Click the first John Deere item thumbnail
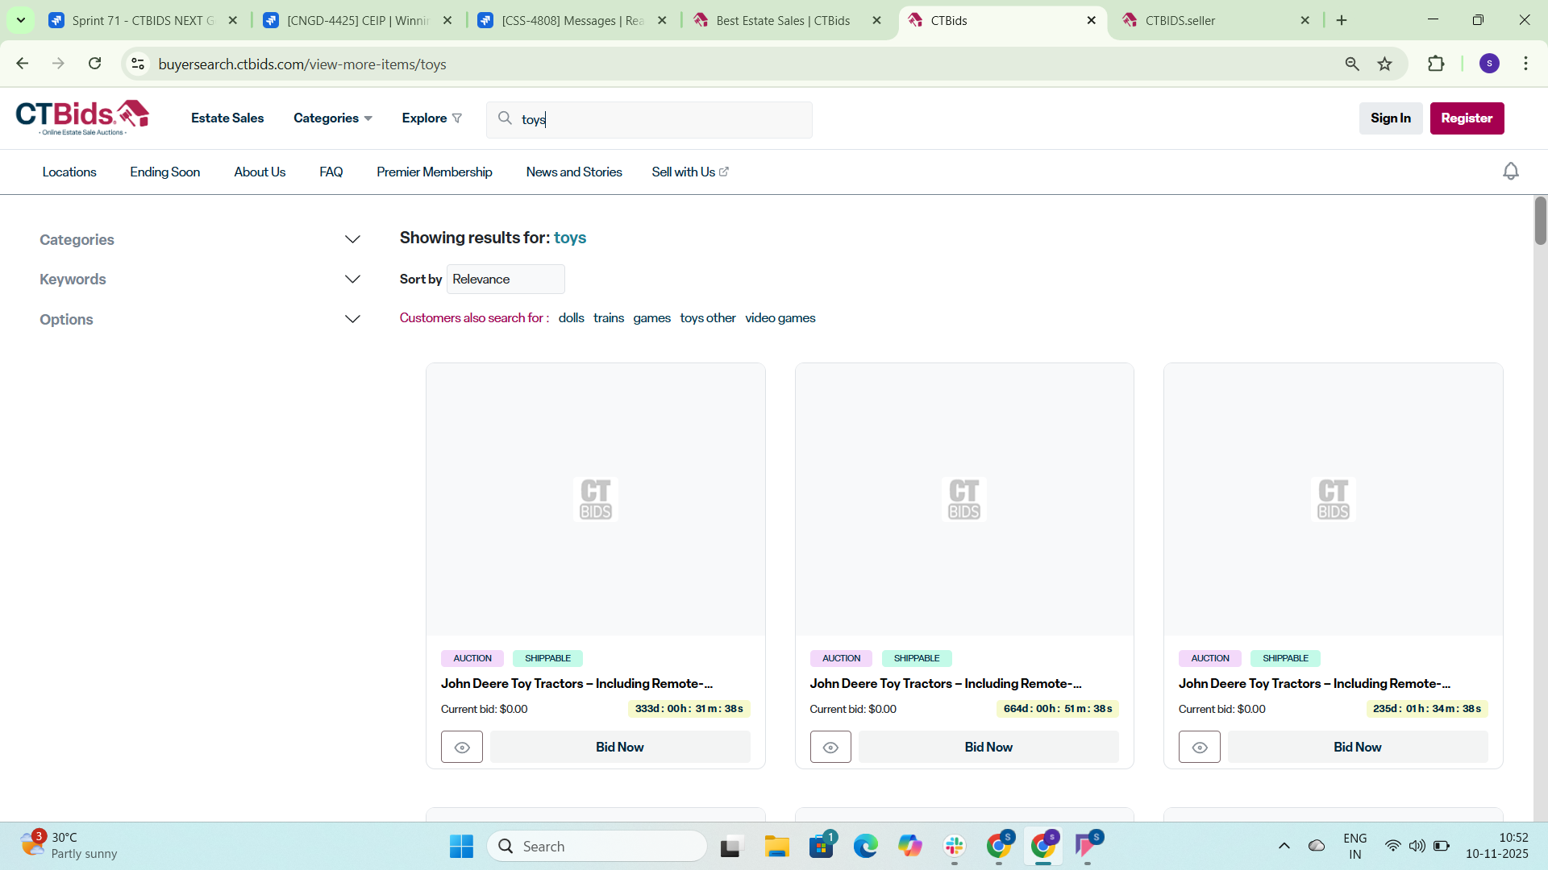This screenshot has height=870, width=1548. [595, 499]
